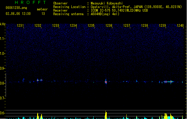
Task: Click the yellow intensity peak below 1236
Action: (x=106, y=115)
